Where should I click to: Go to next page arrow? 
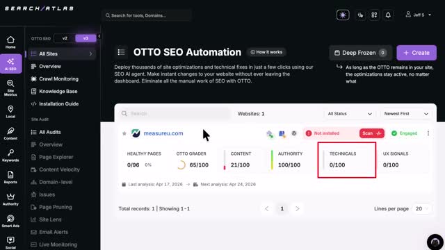pyautogui.click(x=297, y=208)
